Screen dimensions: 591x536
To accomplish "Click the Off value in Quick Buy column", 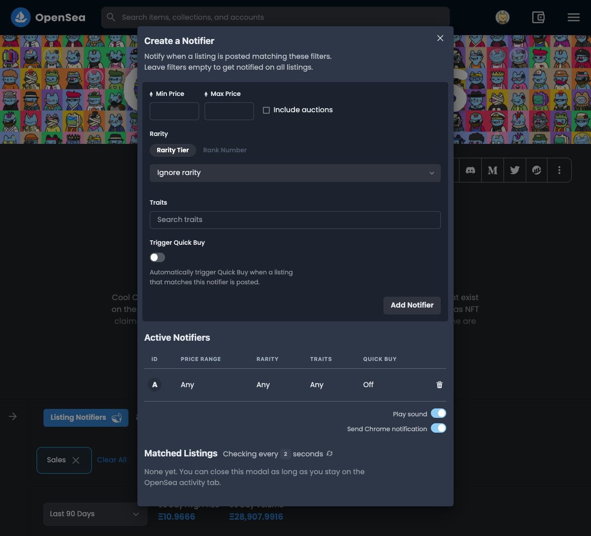I will click(x=368, y=384).
